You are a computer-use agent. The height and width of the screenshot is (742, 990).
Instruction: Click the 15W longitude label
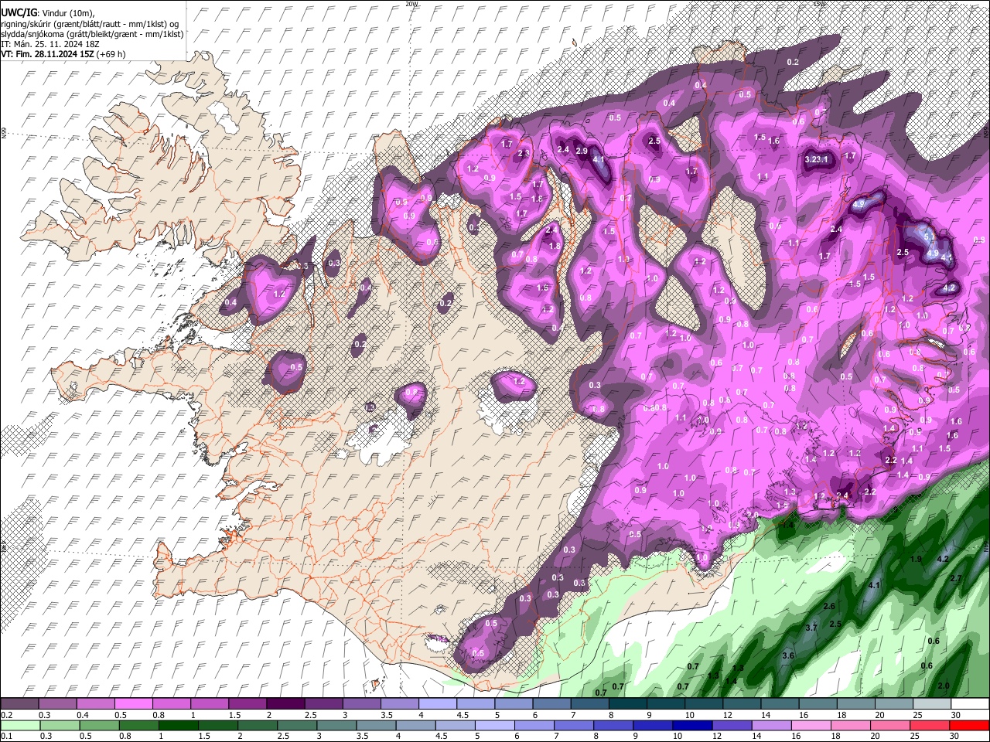point(820,4)
